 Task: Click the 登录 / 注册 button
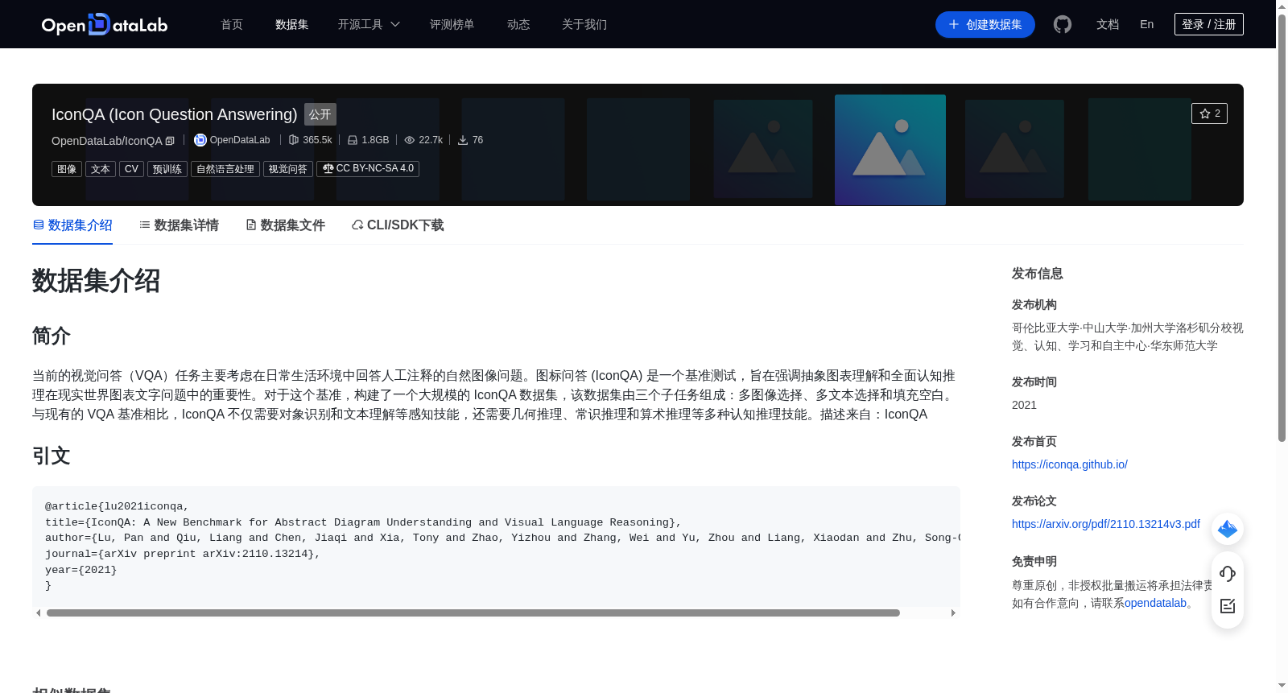[x=1209, y=24]
